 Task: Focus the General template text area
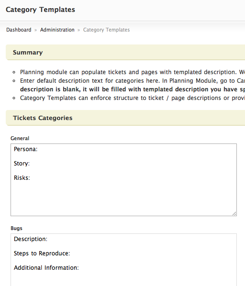coord(123,180)
